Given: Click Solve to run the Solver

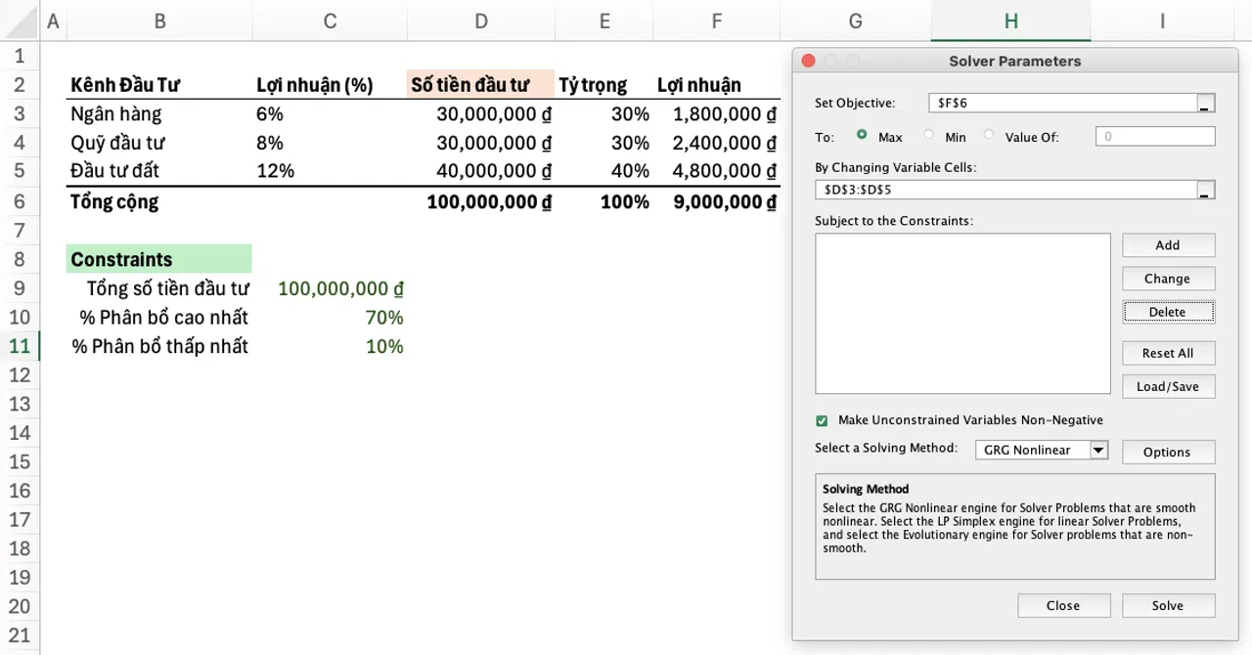Looking at the screenshot, I should [1168, 605].
